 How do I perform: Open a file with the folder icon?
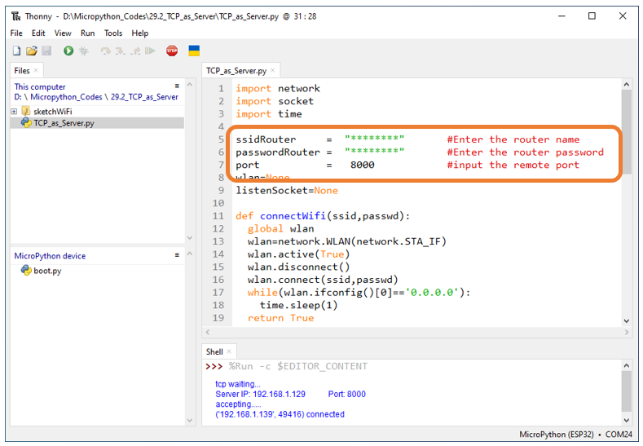(x=31, y=51)
